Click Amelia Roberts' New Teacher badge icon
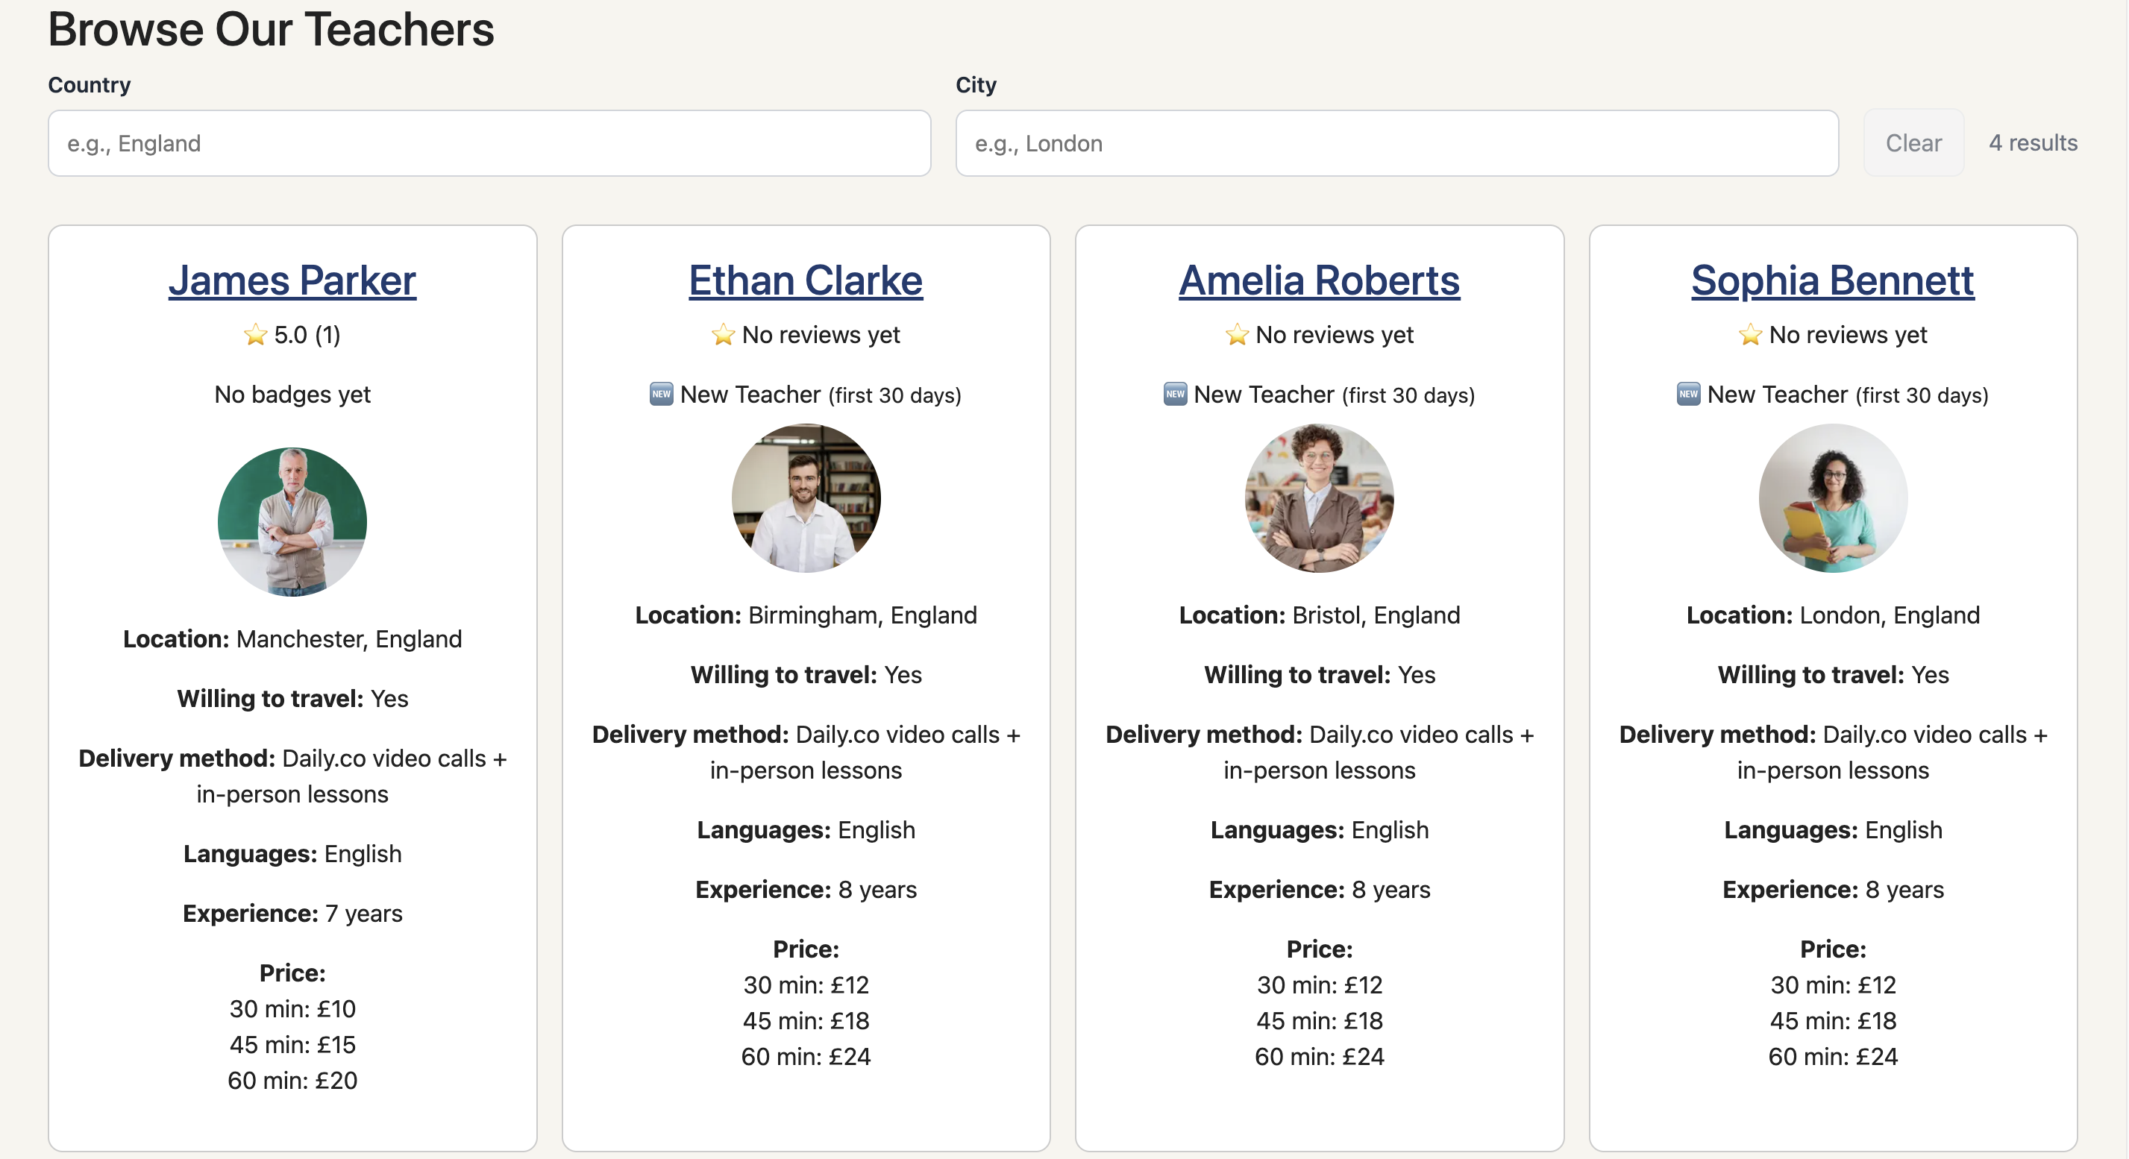Viewport: 2129px width, 1159px height. pyautogui.click(x=1174, y=394)
